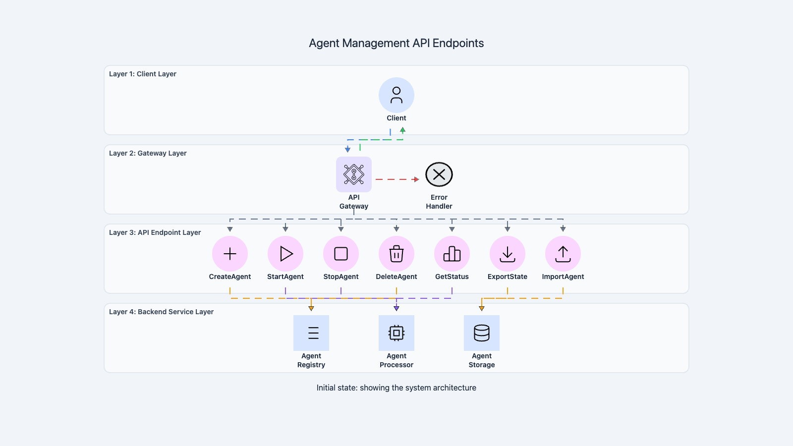Click the 'Agent Processor' text label
This screenshot has height=446, width=793.
396,360
